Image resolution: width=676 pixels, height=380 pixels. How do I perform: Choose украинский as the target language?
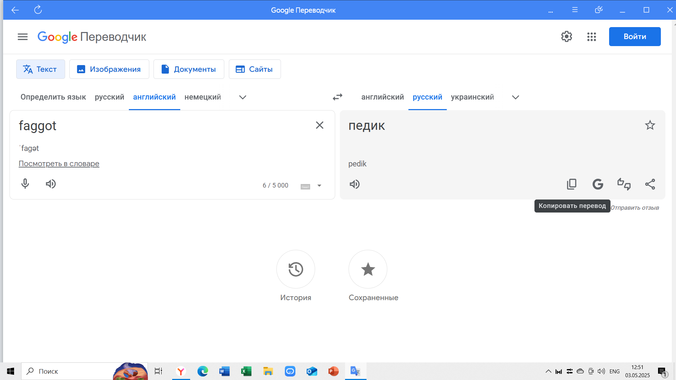pyautogui.click(x=472, y=97)
